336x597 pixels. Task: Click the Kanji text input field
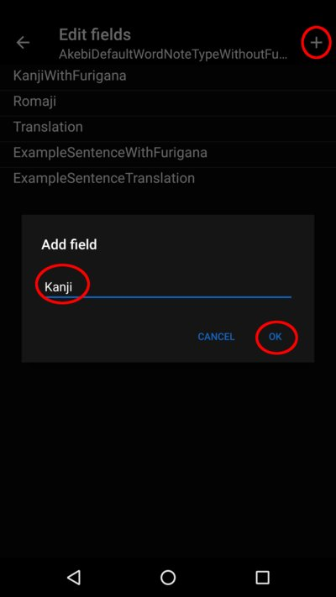pos(168,286)
